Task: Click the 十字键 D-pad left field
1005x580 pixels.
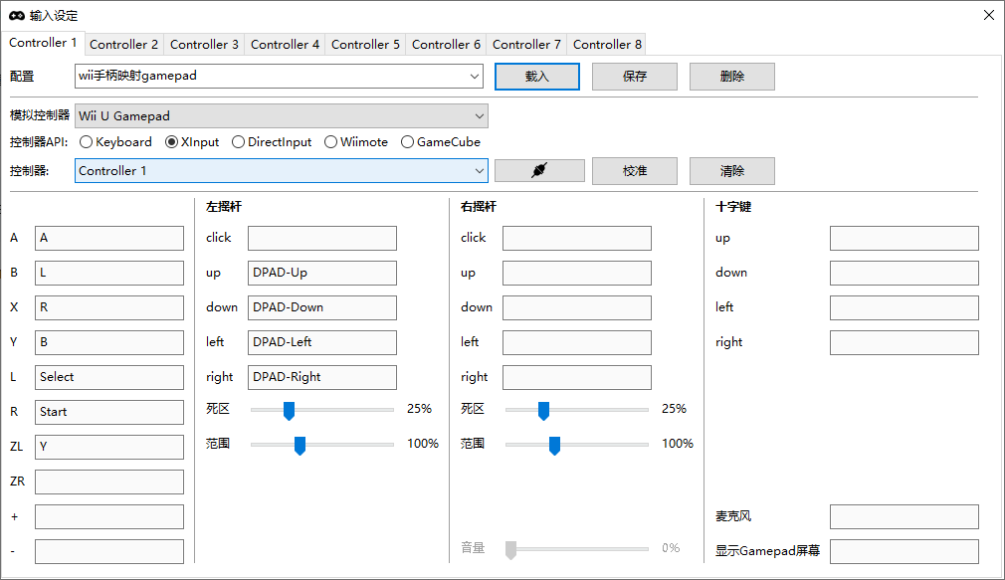Action: tap(904, 307)
